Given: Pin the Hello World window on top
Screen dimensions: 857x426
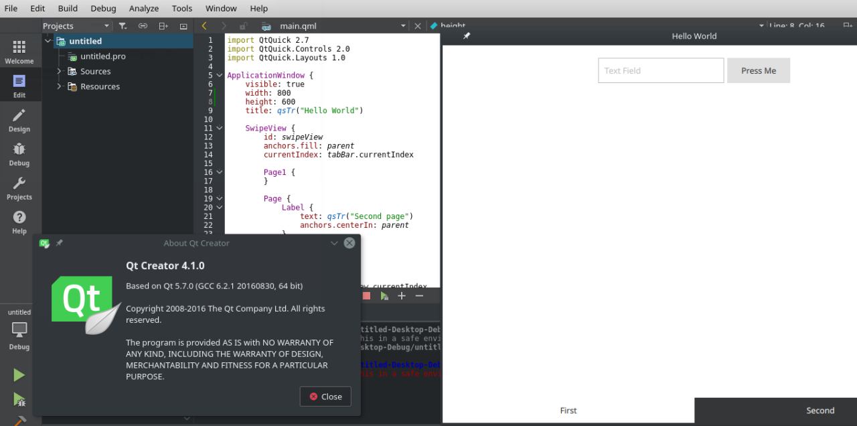Looking at the screenshot, I should click(x=467, y=36).
